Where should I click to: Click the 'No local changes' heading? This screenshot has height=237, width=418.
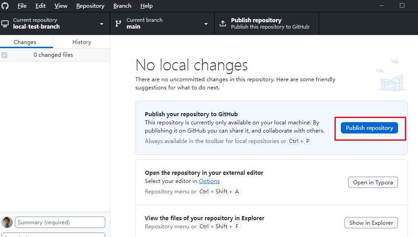click(192, 65)
